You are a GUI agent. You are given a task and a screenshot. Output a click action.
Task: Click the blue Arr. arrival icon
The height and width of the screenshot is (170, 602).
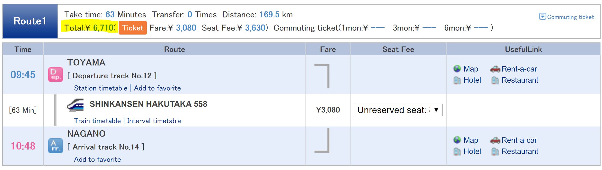[x=55, y=146]
